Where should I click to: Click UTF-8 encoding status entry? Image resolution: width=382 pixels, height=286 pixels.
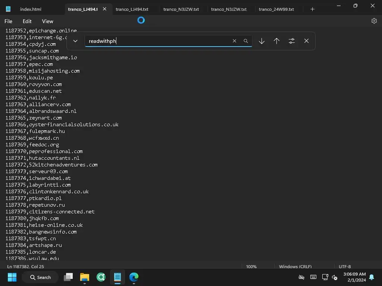coord(345,267)
